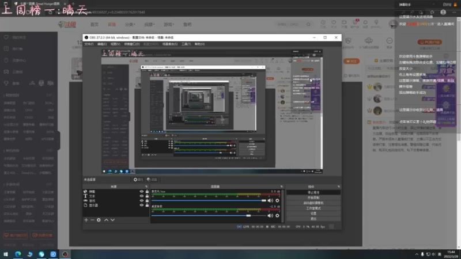Open source properties gear below the sources list

99,220
